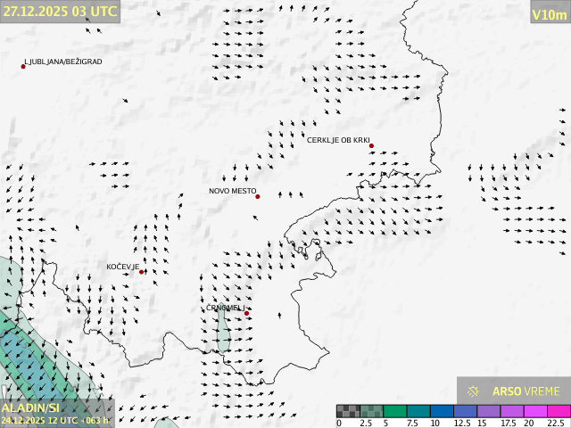Pick the dark checkered 0–2.5 legend swatch

coord(348,411)
